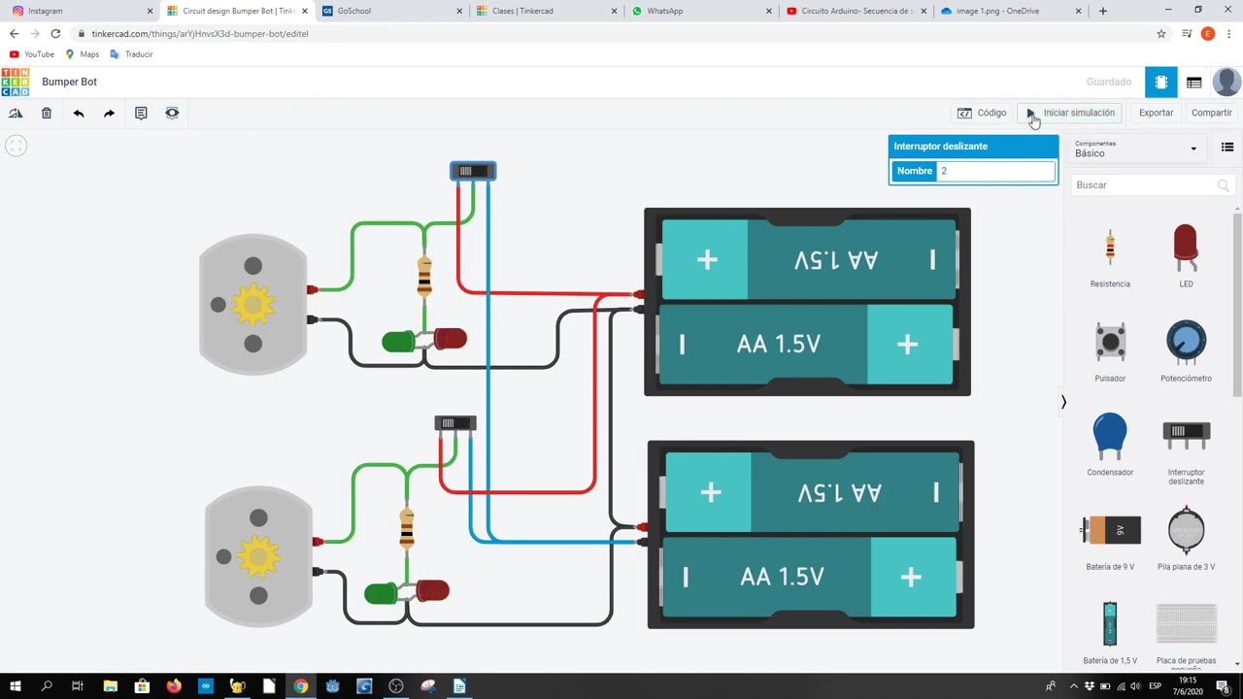
Task: Toggle visibility with the eye icon
Action: (172, 114)
